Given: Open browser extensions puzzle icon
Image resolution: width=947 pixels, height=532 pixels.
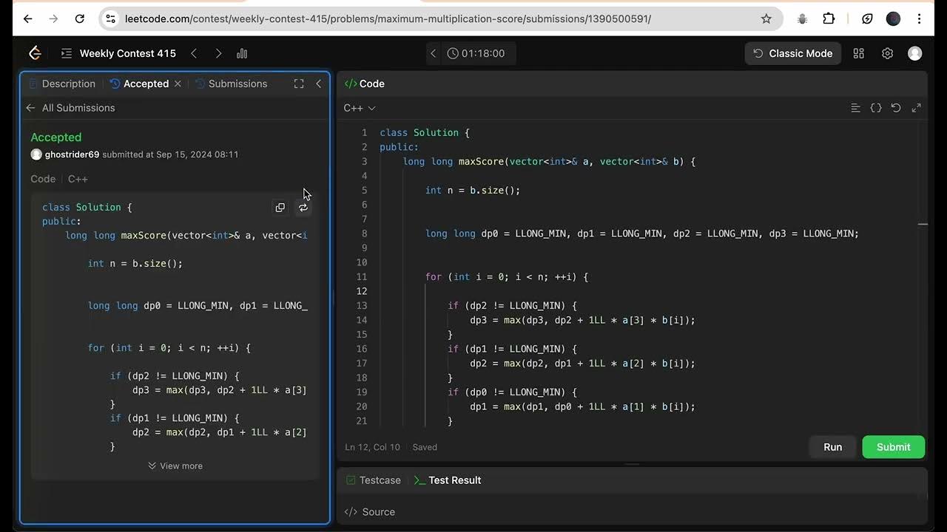Looking at the screenshot, I should [x=829, y=18].
